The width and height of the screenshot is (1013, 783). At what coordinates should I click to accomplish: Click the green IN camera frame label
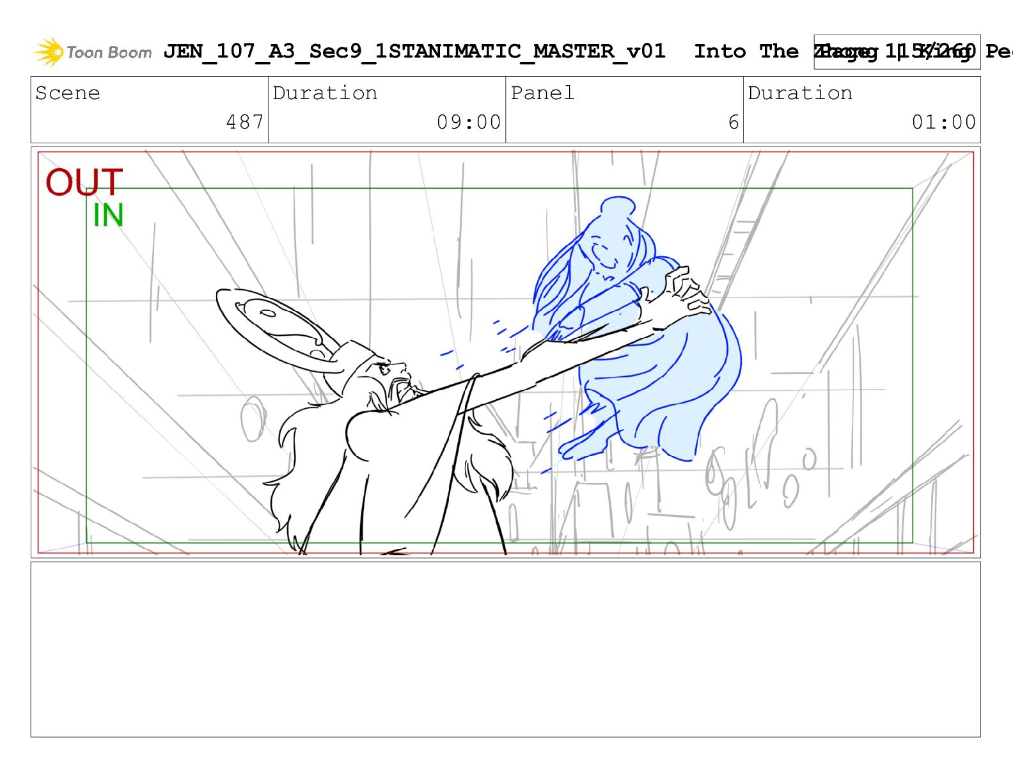pos(108,216)
